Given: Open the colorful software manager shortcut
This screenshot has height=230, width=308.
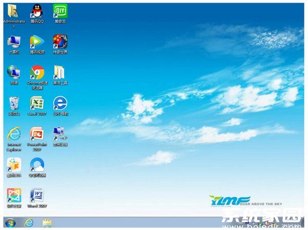Looking at the screenshot, I should pos(14,196).
